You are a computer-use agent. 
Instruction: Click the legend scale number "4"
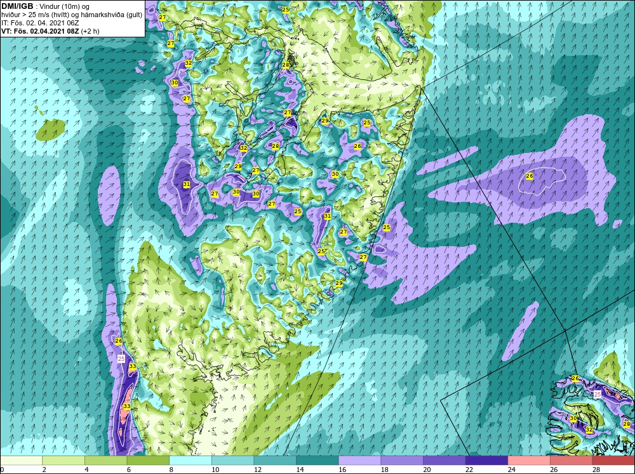(x=86, y=470)
